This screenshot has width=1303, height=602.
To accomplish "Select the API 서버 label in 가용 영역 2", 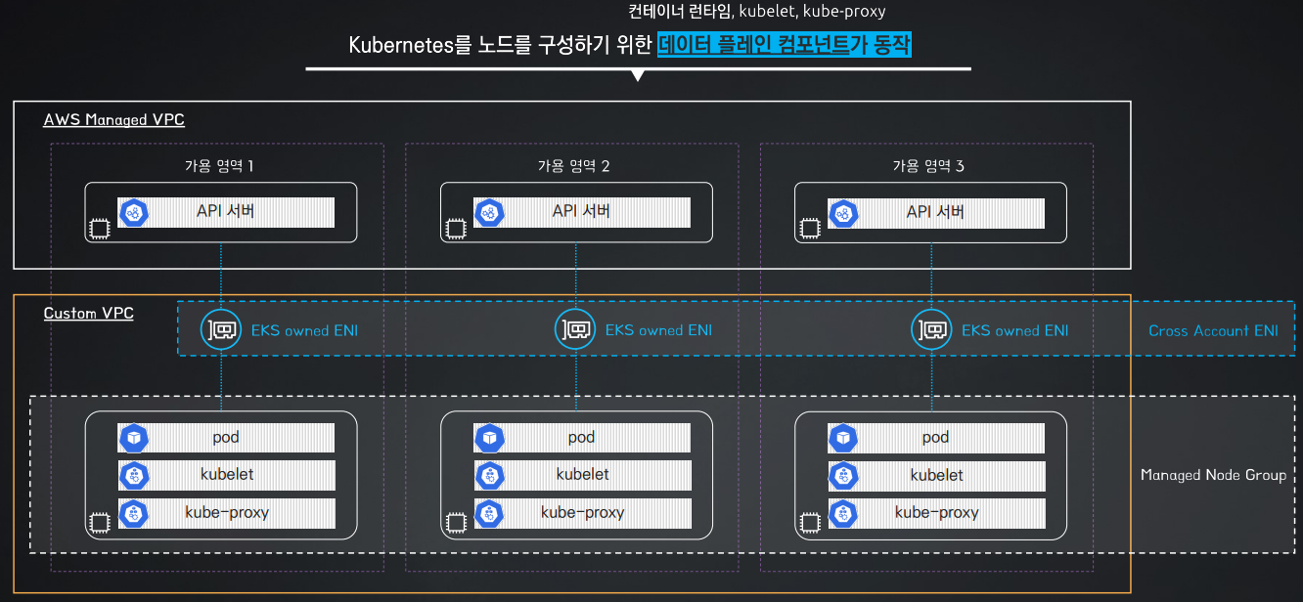I will pyautogui.click(x=582, y=211).
